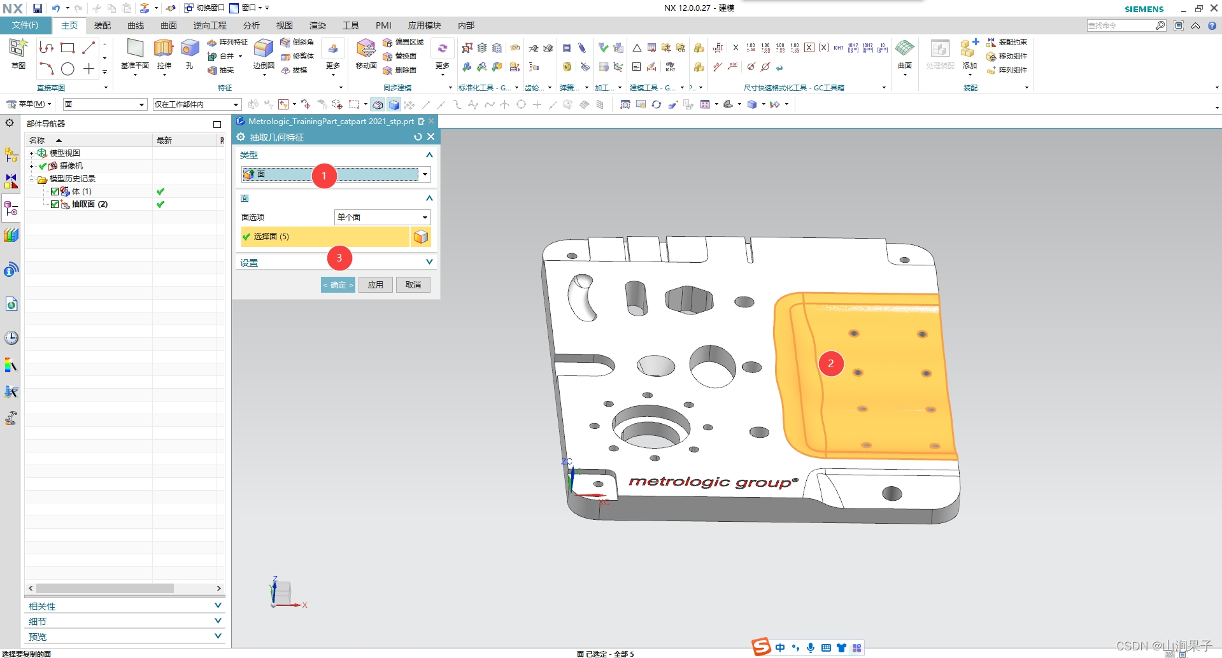This screenshot has height=658, width=1222.
Task: Click the 取消 cancel button
Action: coord(413,285)
